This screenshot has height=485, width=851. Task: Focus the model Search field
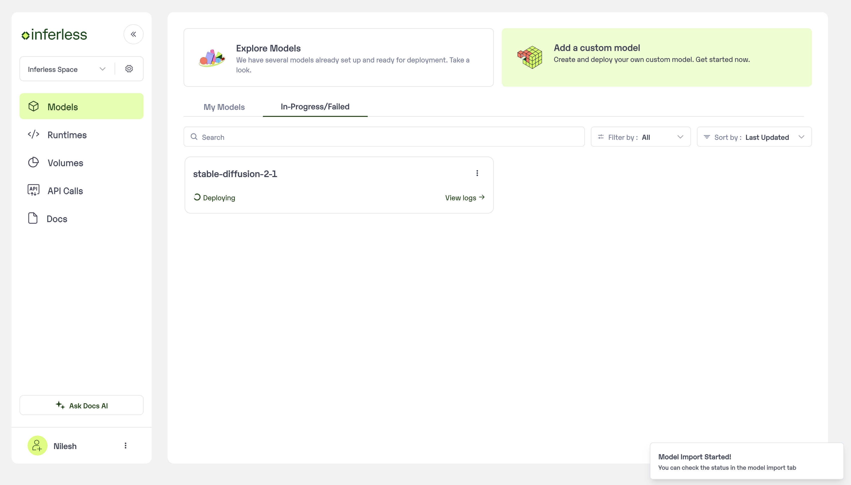click(384, 137)
